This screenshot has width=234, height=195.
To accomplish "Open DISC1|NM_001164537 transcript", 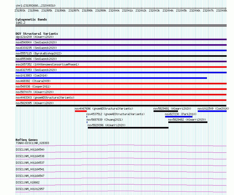I will (30, 163).
